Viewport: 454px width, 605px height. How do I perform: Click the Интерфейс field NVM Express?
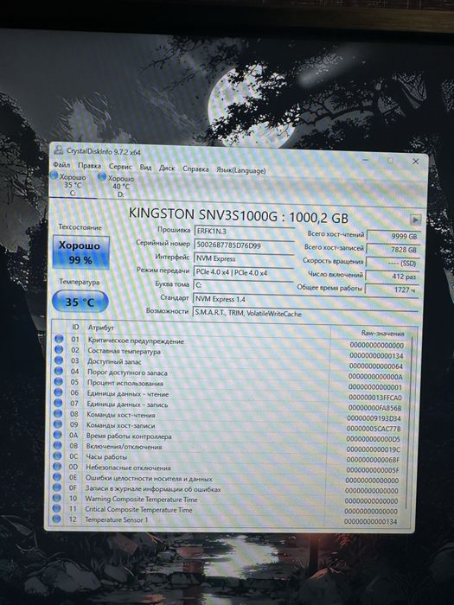244,258
